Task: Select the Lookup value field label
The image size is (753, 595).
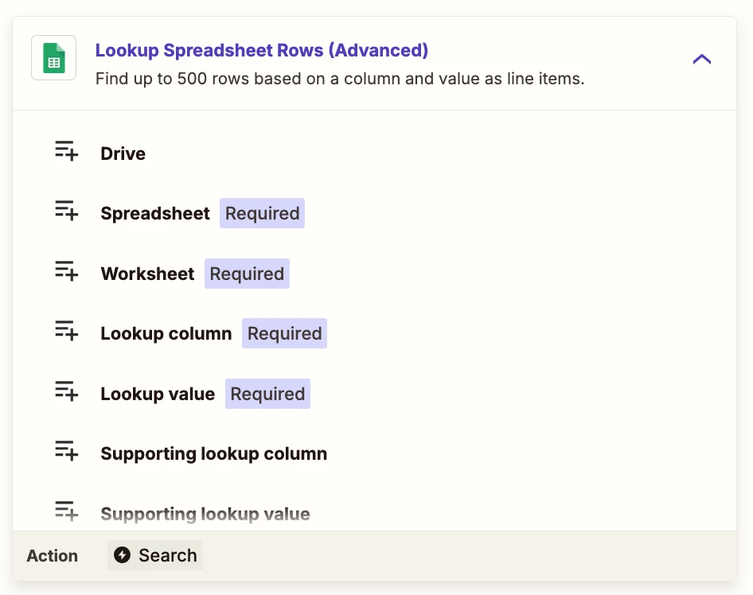Action: tap(158, 394)
